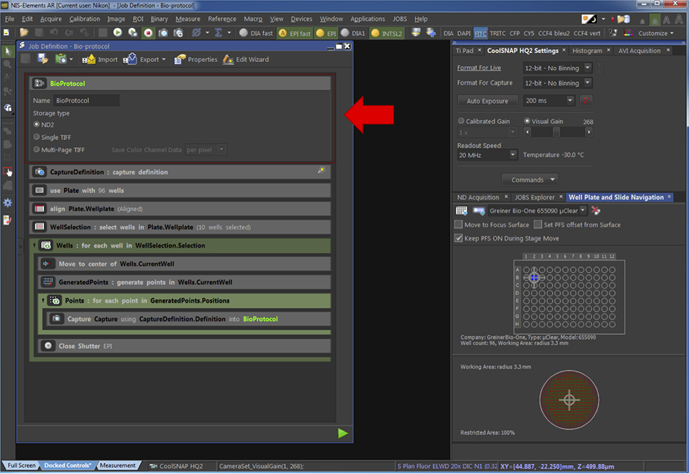This screenshot has width=689, height=474.
Task: Select the INTSL2 optical configuration
Action: pyautogui.click(x=387, y=33)
